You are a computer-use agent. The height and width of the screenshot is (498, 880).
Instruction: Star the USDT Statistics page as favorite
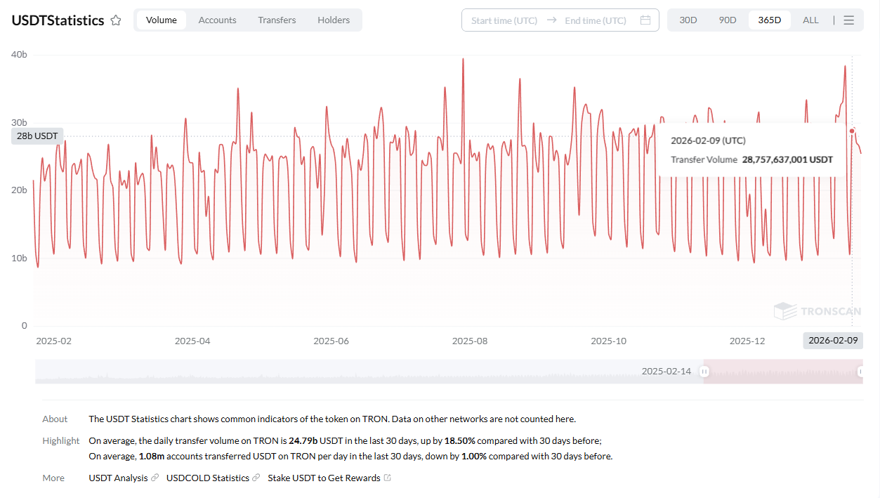click(x=116, y=20)
